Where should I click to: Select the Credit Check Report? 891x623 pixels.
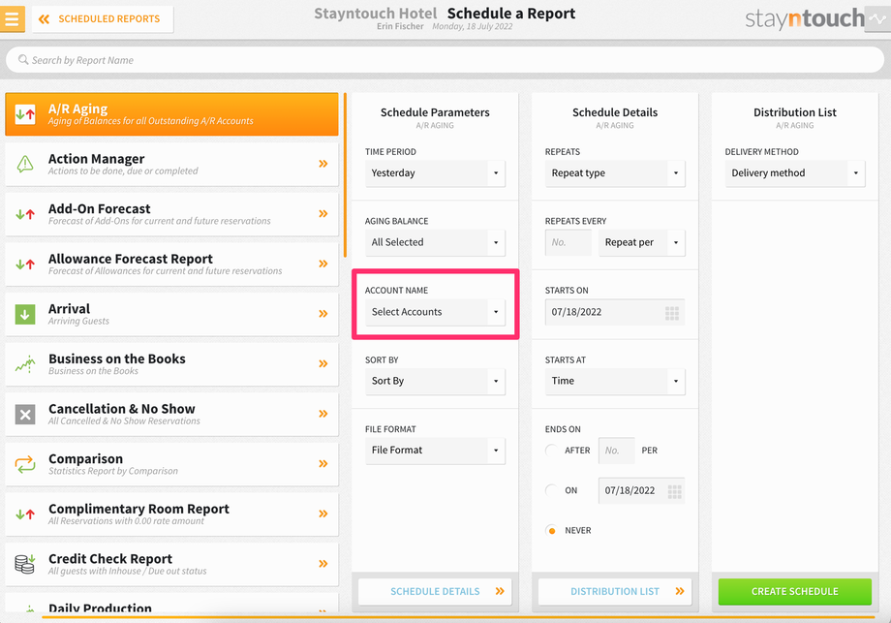tap(171, 564)
